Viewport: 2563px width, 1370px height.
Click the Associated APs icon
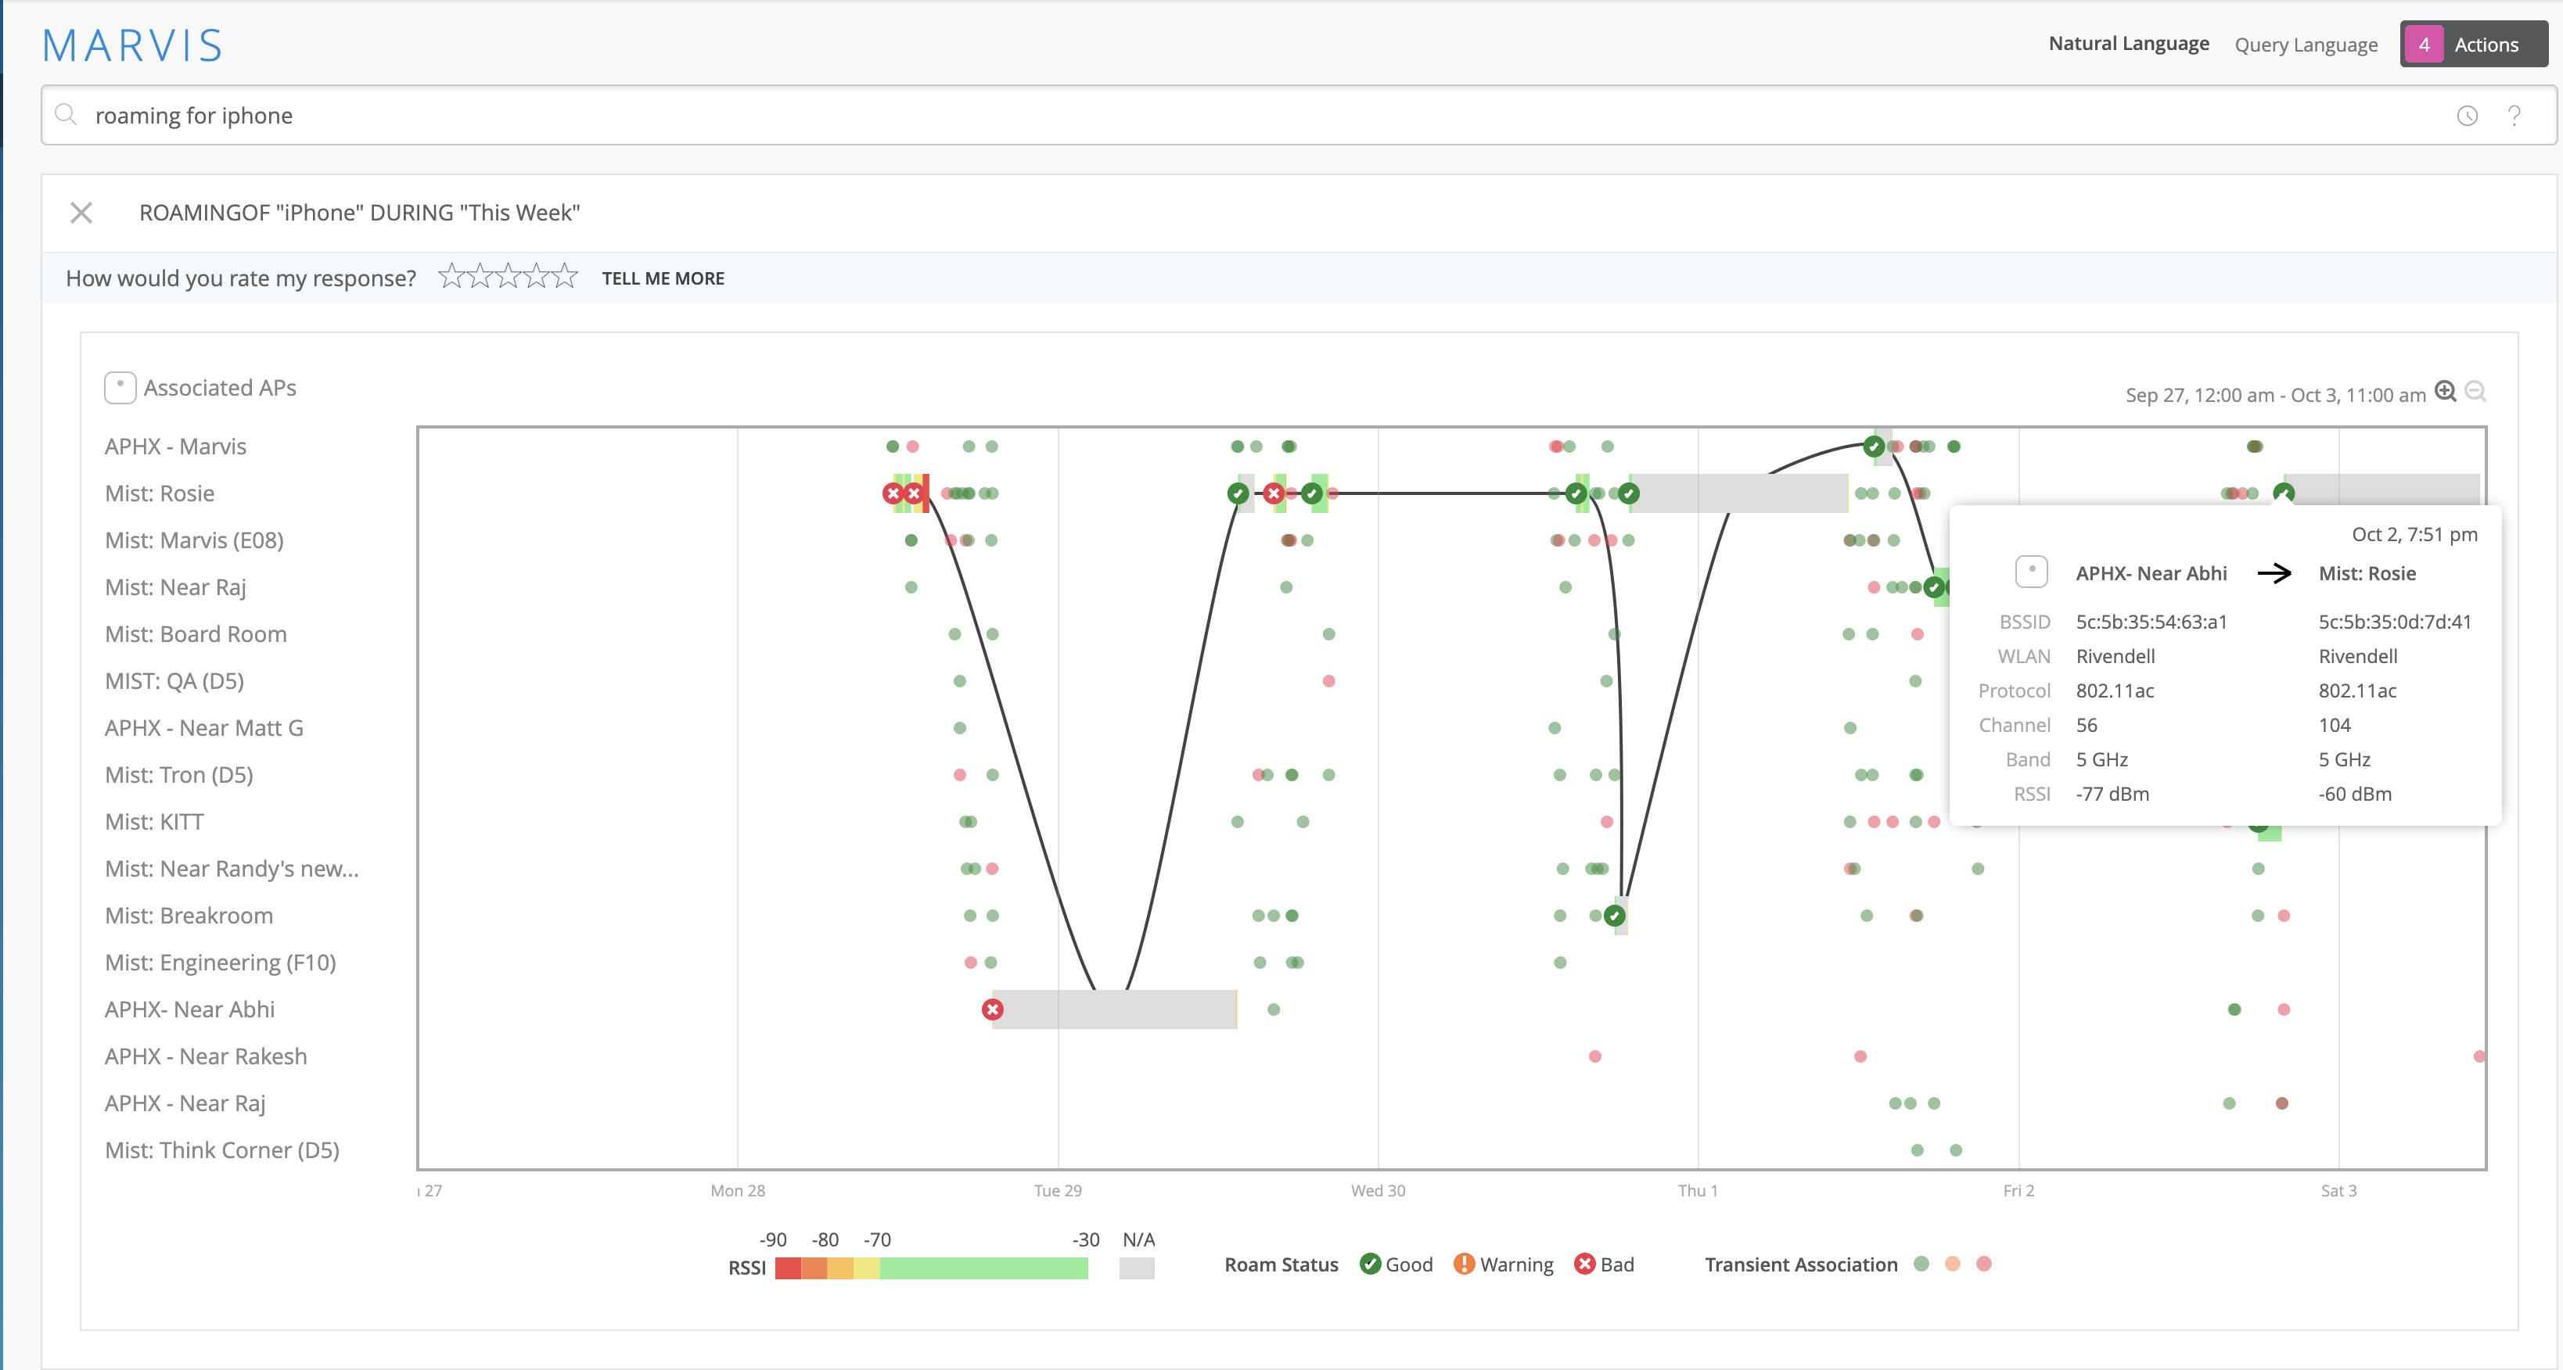point(120,388)
